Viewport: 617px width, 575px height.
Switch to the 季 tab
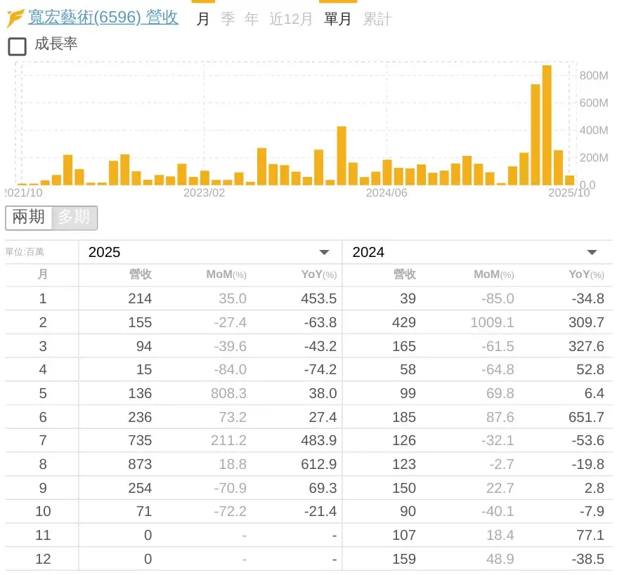point(228,19)
